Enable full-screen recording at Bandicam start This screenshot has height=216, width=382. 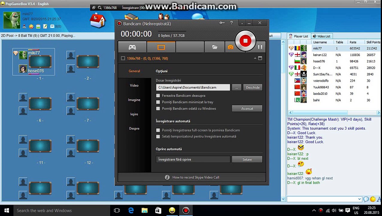[x=158, y=130]
